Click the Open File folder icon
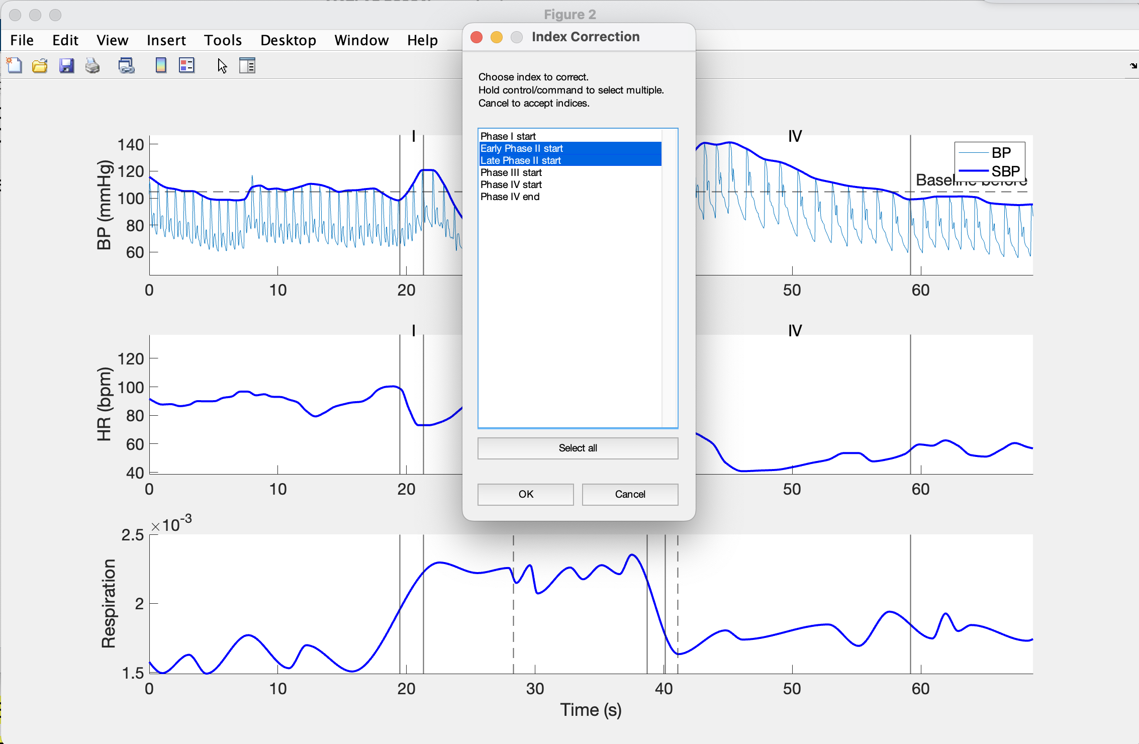This screenshot has height=744, width=1139. 40,65
